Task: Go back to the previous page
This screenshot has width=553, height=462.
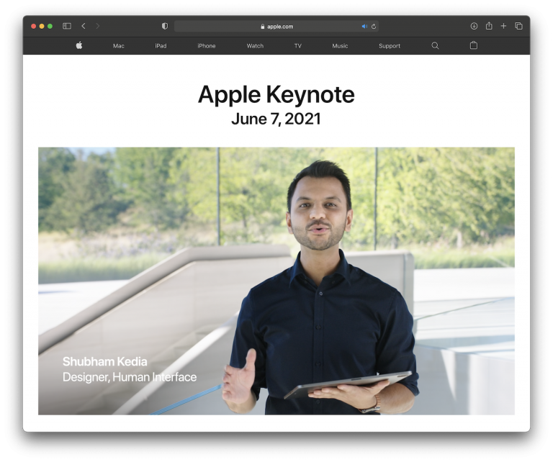Action: (84, 26)
